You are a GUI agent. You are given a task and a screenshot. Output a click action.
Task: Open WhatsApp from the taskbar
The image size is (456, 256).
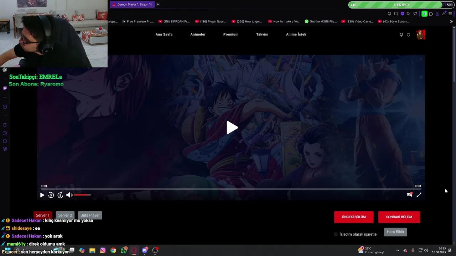[124, 250]
